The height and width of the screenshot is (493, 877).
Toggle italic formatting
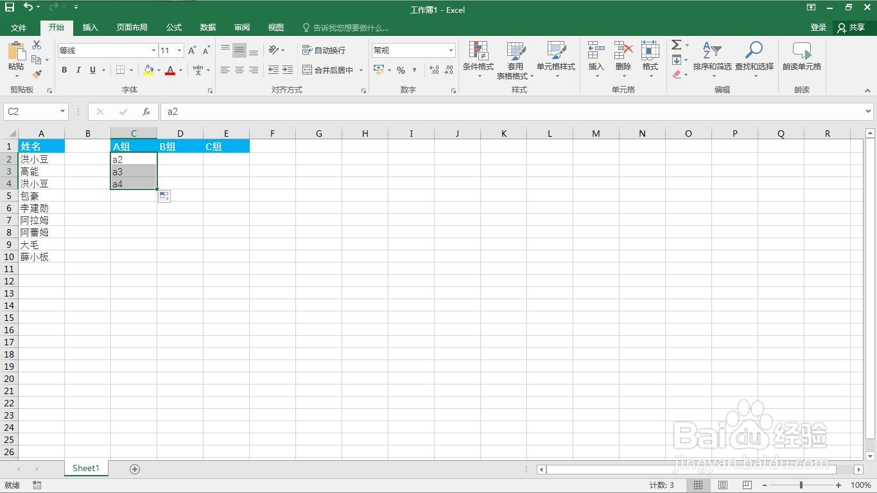pyautogui.click(x=78, y=70)
